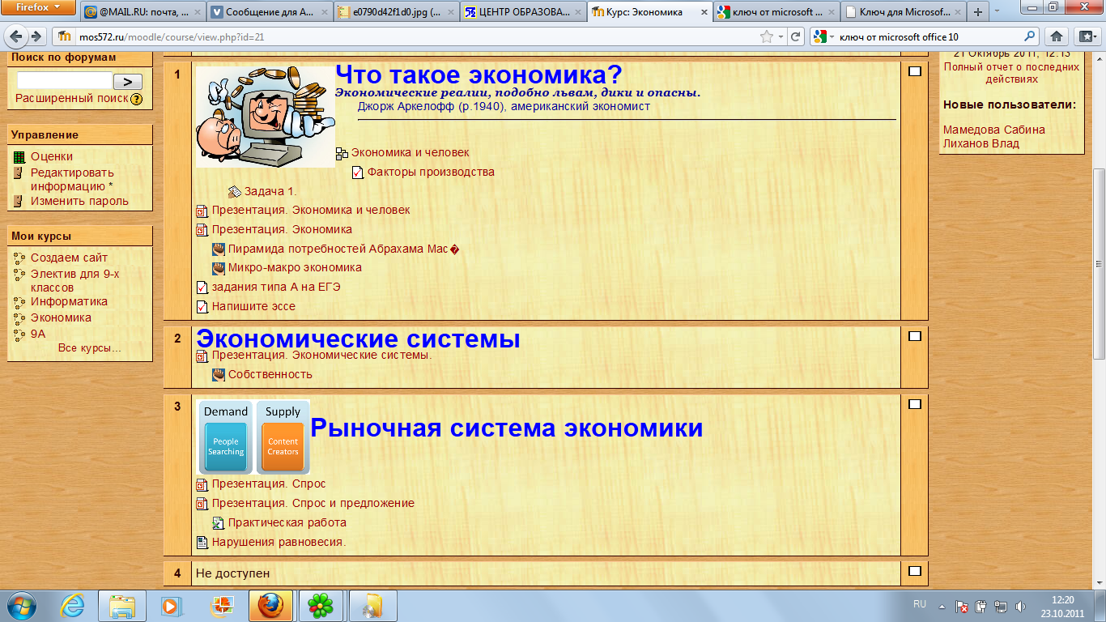Image resolution: width=1106 pixels, height=622 pixels.
Task: Go back with the browser Back arrow
Action: pos(17,36)
